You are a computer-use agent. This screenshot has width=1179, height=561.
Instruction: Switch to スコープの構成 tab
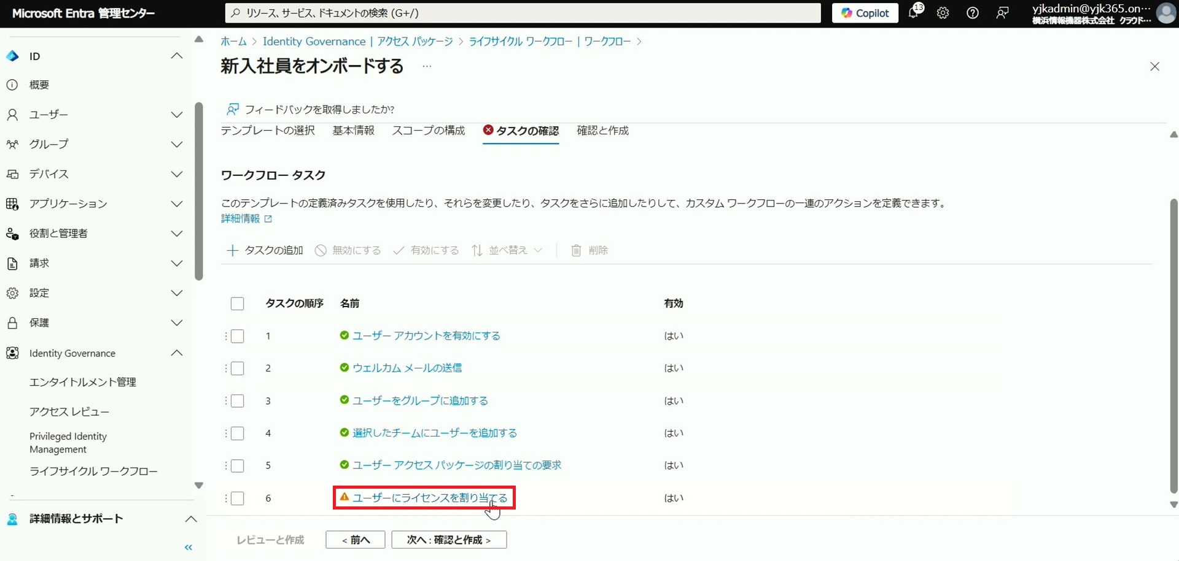click(x=429, y=131)
